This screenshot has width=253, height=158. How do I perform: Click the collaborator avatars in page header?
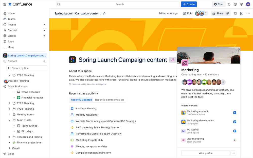[x=200, y=13]
